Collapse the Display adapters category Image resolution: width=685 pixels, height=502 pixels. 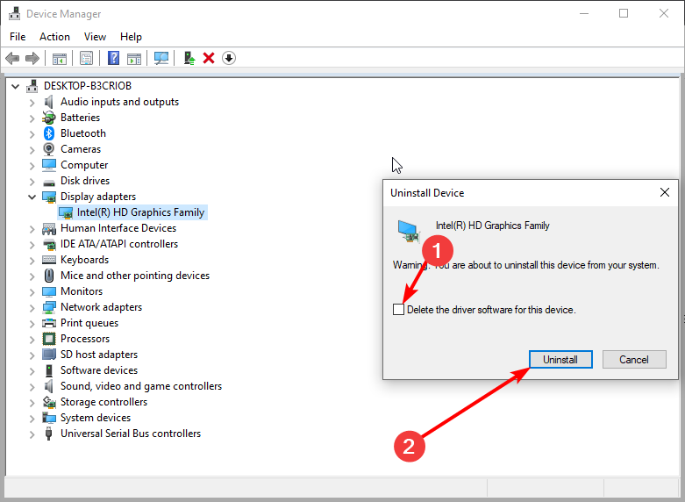[x=32, y=197]
